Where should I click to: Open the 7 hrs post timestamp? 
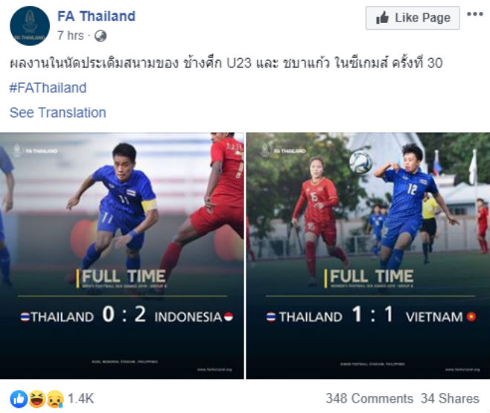(x=71, y=36)
